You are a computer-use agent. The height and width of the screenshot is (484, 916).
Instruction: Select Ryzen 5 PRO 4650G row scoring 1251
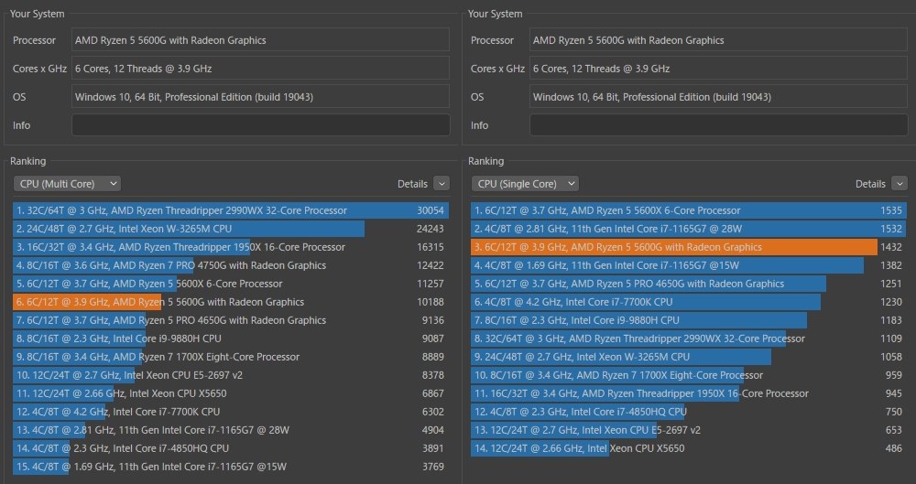pos(689,284)
